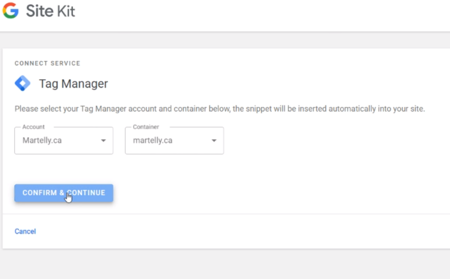
Task: Click the Tag Manager heading
Action: click(x=73, y=84)
